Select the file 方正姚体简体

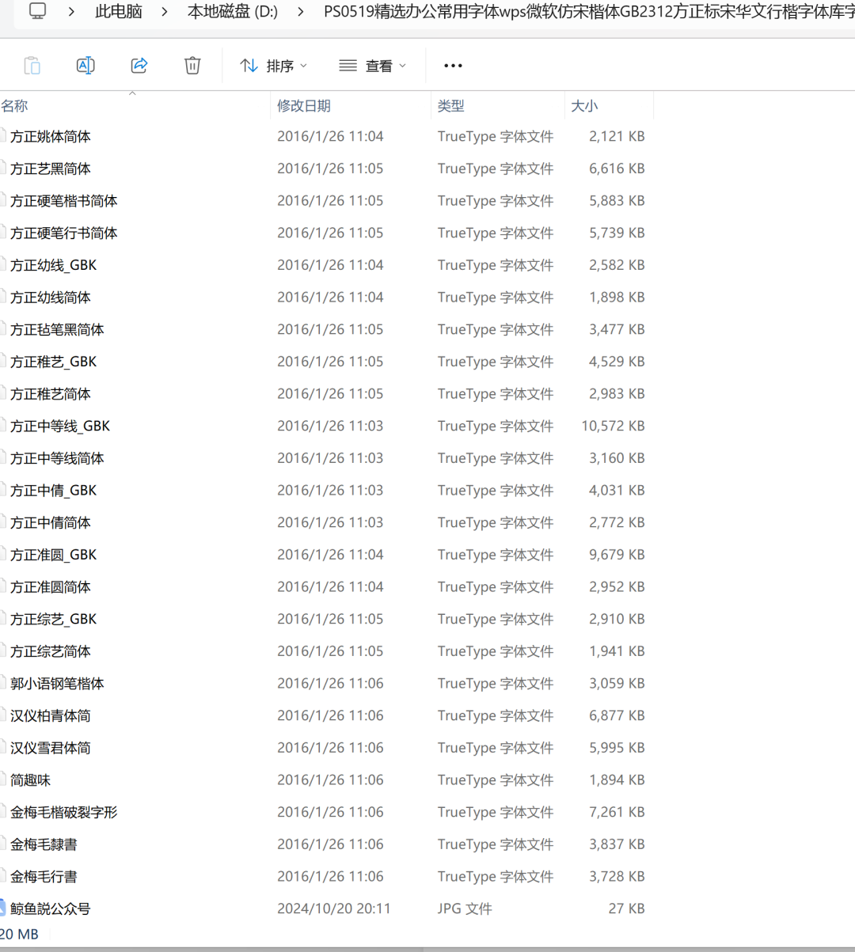[51, 137]
